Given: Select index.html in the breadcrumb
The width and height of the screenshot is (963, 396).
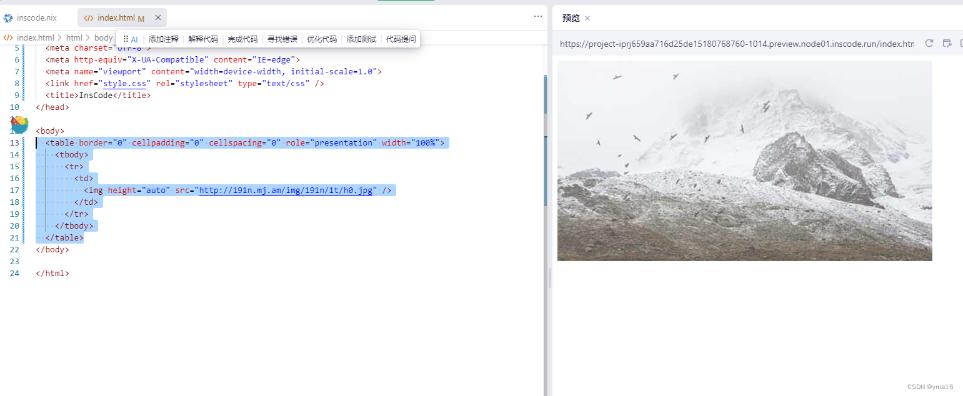Looking at the screenshot, I should click(x=35, y=38).
